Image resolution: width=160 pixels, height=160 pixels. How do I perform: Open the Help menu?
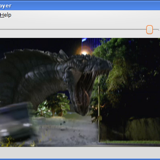coord(6,15)
